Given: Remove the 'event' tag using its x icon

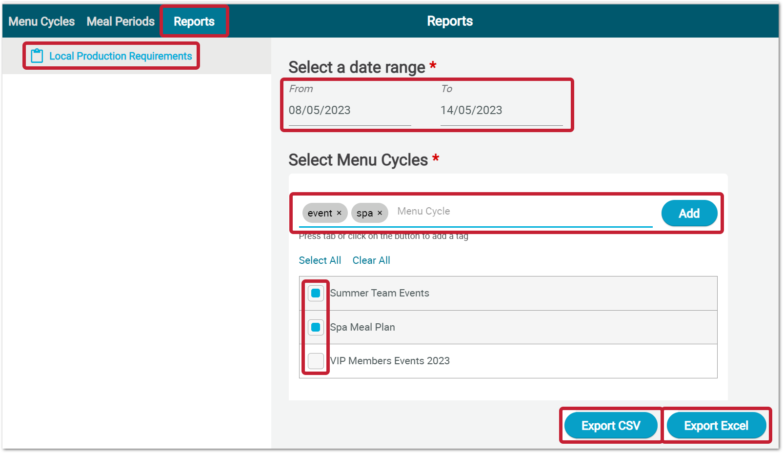Looking at the screenshot, I should [x=339, y=213].
